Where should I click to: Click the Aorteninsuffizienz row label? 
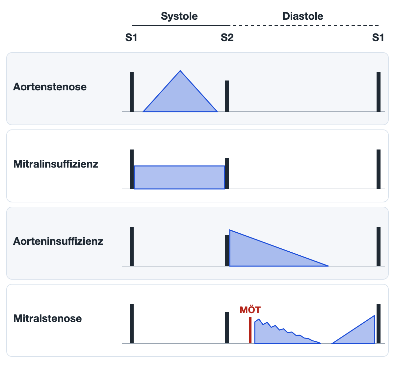(x=58, y=241)
